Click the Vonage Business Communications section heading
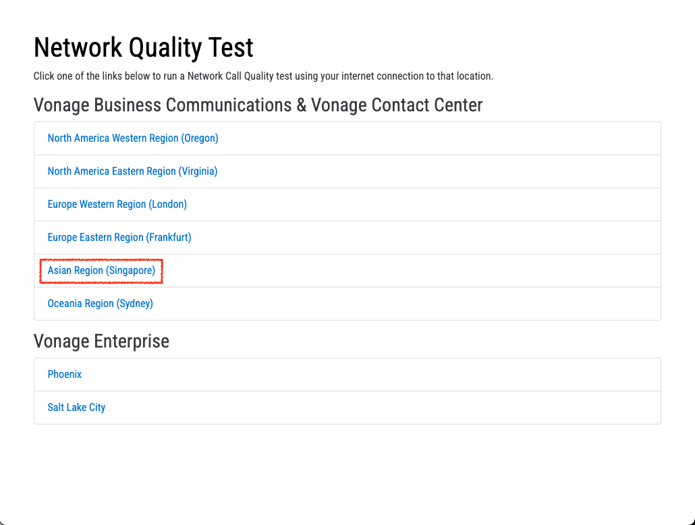Viewport: 695px width, 525px height. (258, 105)
